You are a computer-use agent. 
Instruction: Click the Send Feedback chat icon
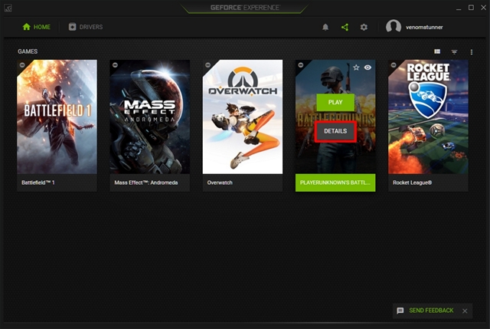tap(400, 311)
